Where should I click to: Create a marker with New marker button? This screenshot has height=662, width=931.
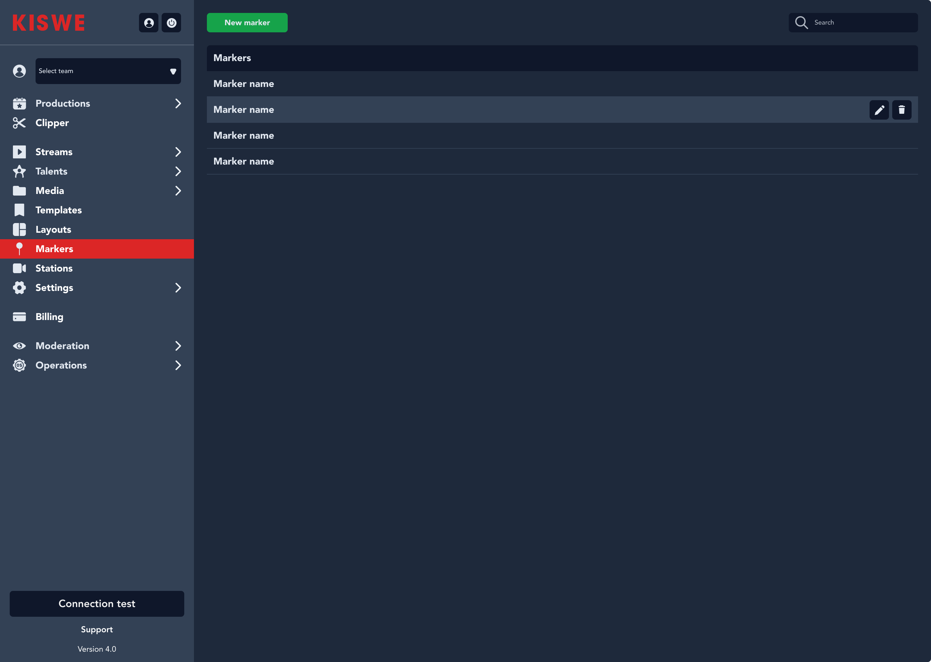click(x=247, y=22)
